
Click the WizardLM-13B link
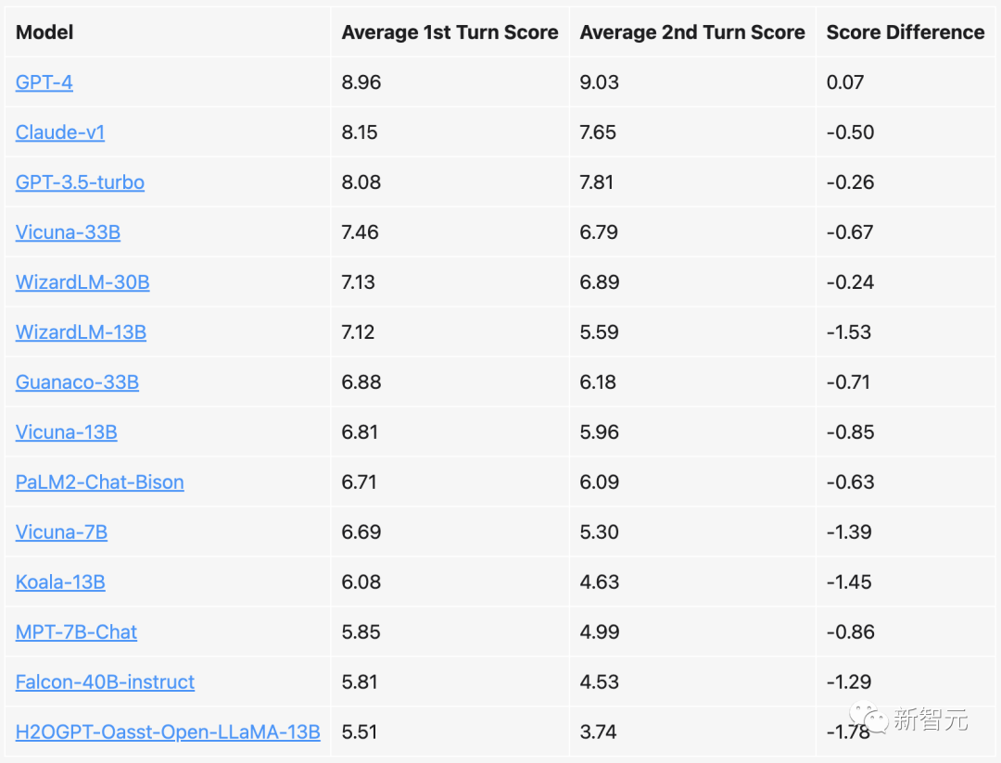tap(81, 332)
